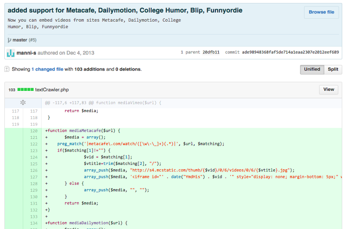Click the manni-s avatar image

coord(10,53)
